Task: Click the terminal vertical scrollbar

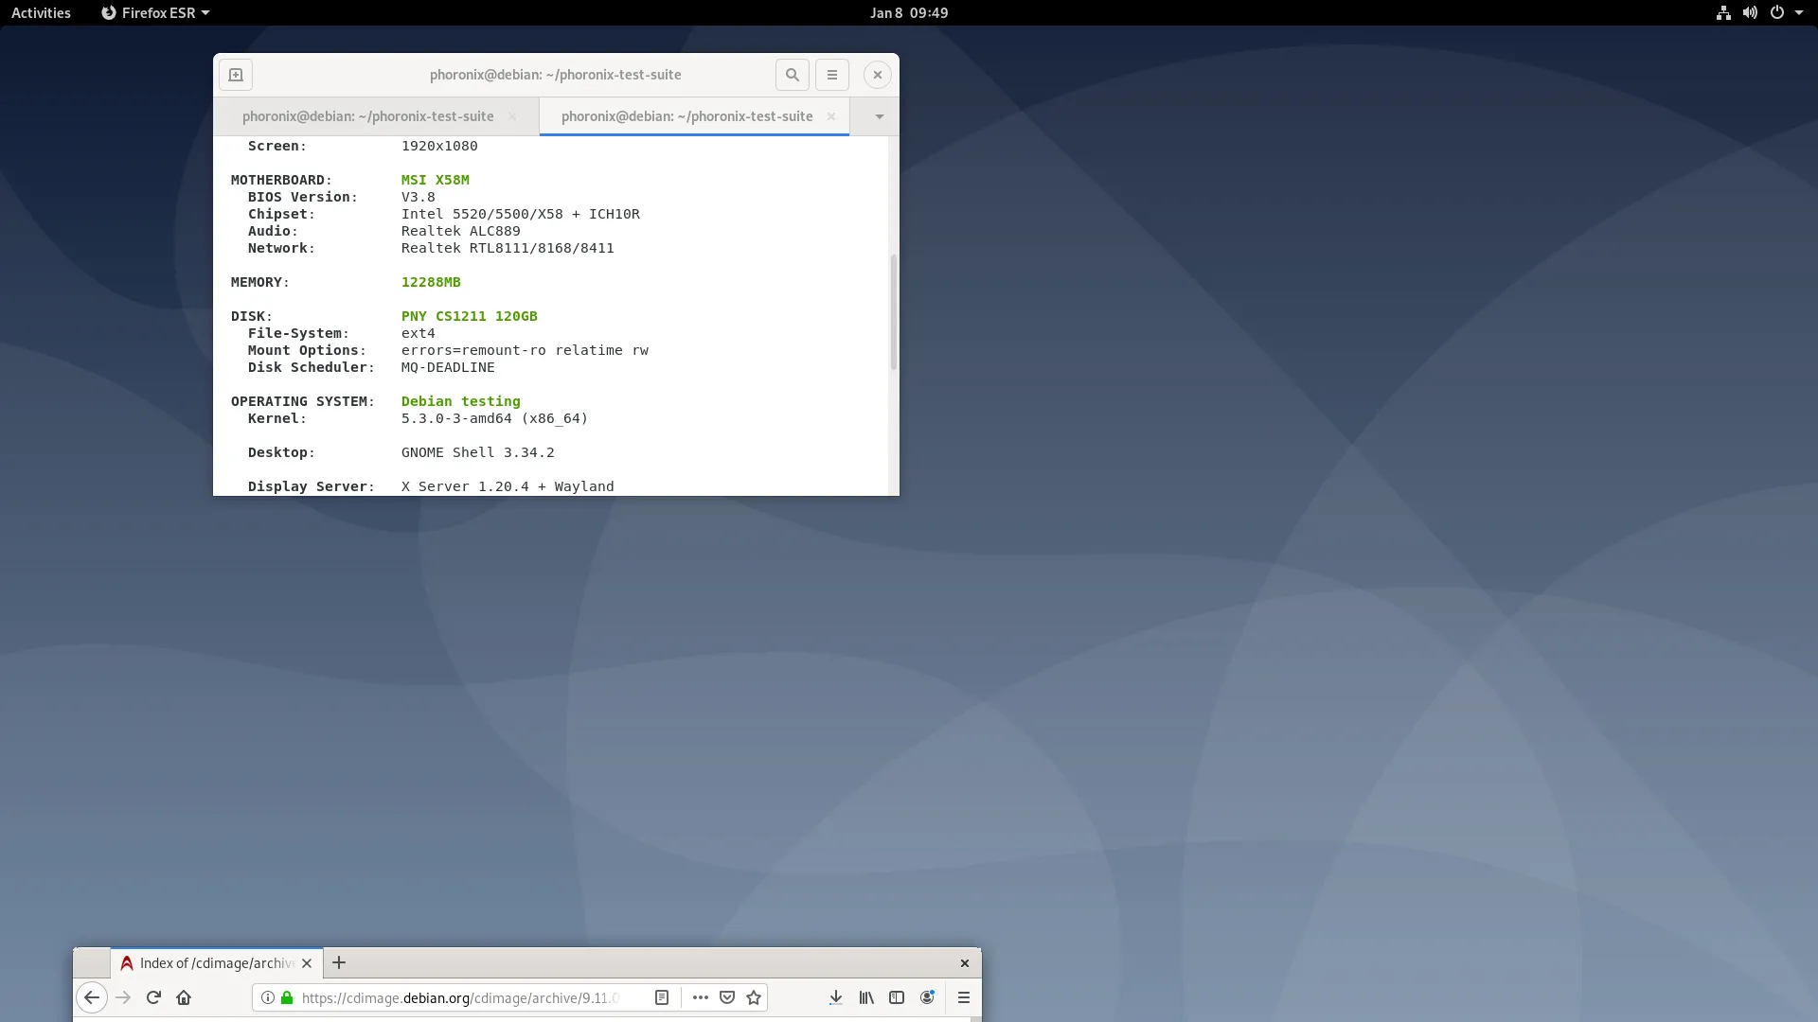Action: click(893, 312)
